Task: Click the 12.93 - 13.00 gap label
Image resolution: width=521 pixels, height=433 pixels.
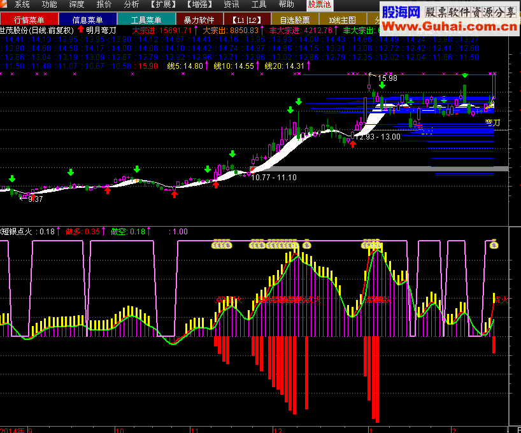Action: pos(378,137)
